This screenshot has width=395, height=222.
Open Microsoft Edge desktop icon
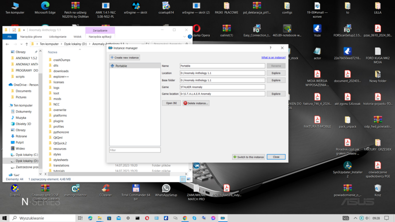[45, 8]
